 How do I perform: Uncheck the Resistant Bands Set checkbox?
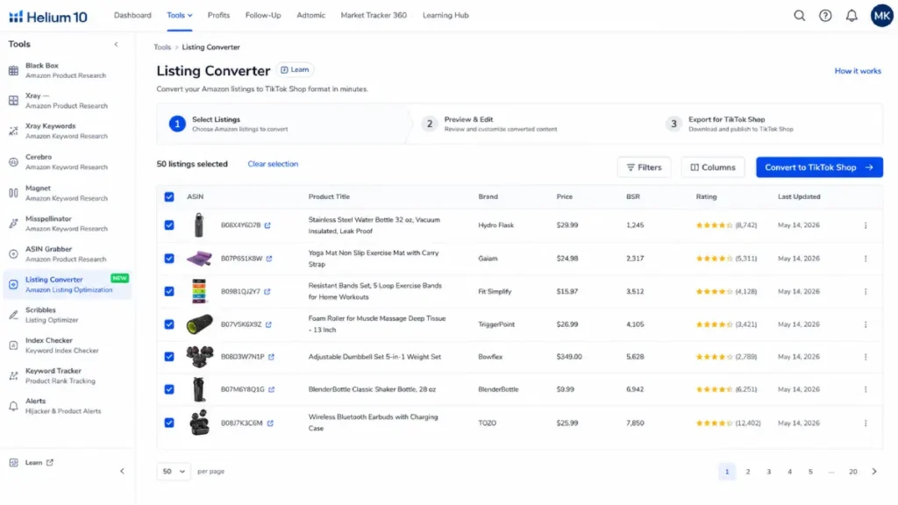pyautogui.click(x=169, y=291)
